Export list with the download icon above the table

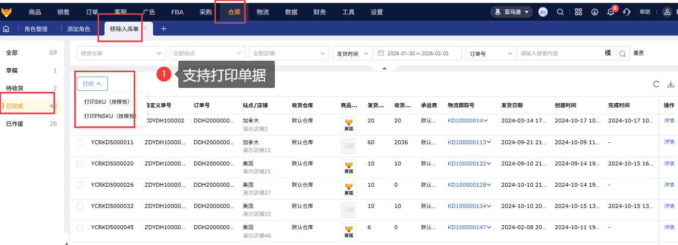(671, 84)
